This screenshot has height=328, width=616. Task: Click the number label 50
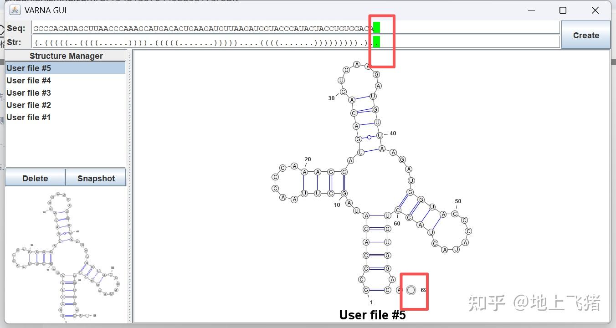(x=458, y=201)
